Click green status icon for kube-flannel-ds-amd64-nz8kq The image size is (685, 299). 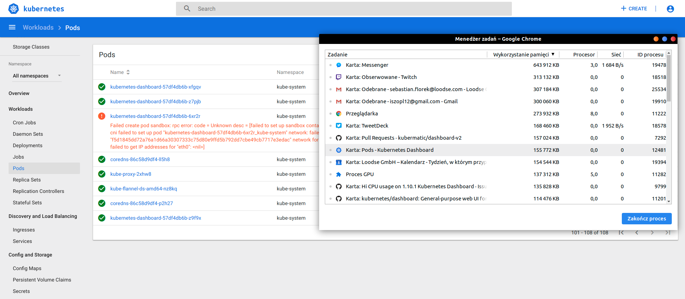102,189
